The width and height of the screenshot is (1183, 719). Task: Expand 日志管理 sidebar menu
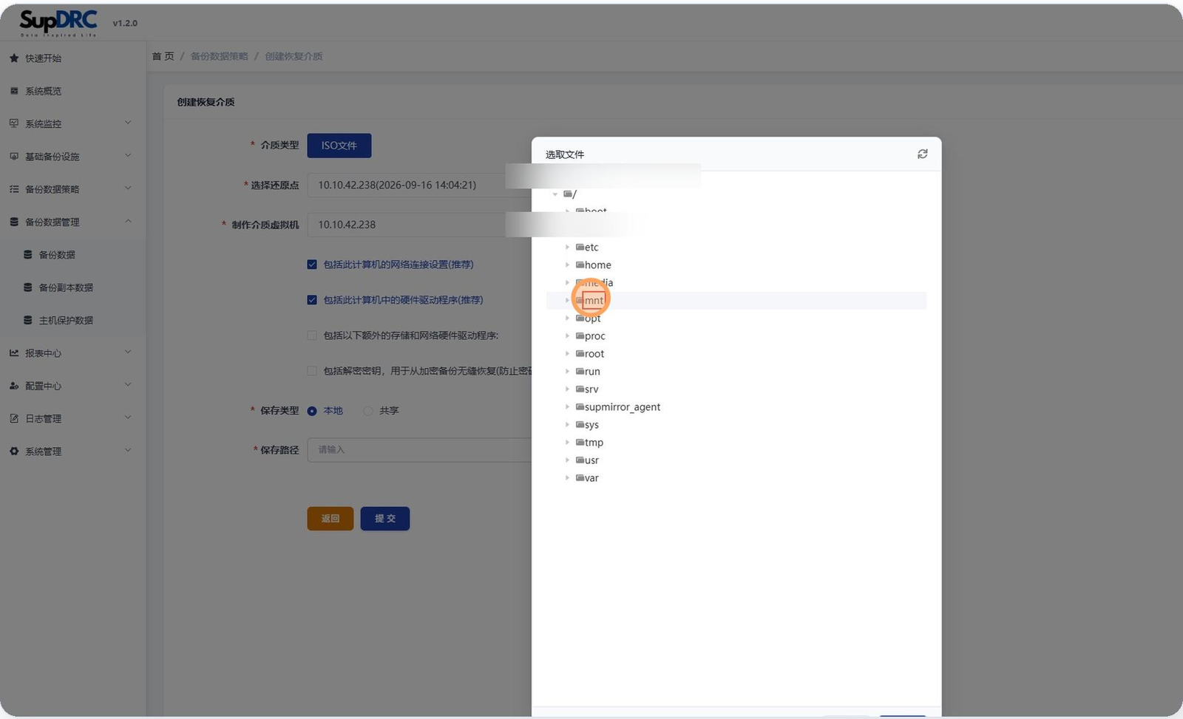point(72,418)
